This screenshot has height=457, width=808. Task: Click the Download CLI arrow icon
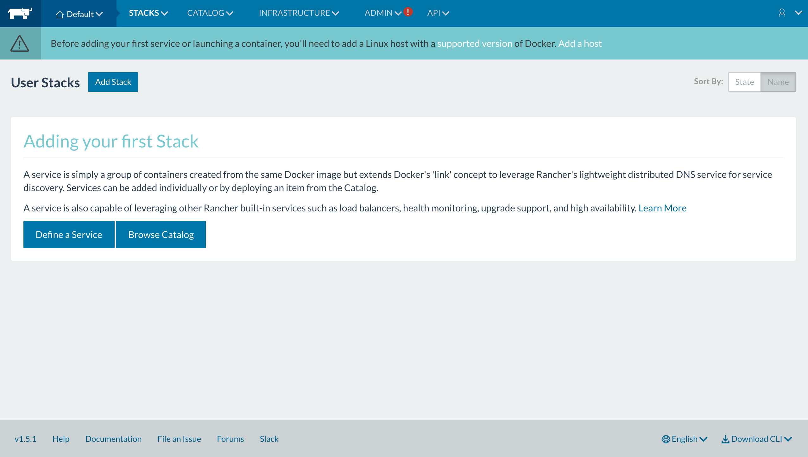point(725,439)
